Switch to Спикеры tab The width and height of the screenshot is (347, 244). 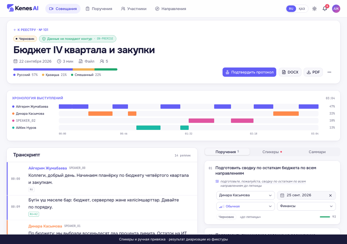272,152
